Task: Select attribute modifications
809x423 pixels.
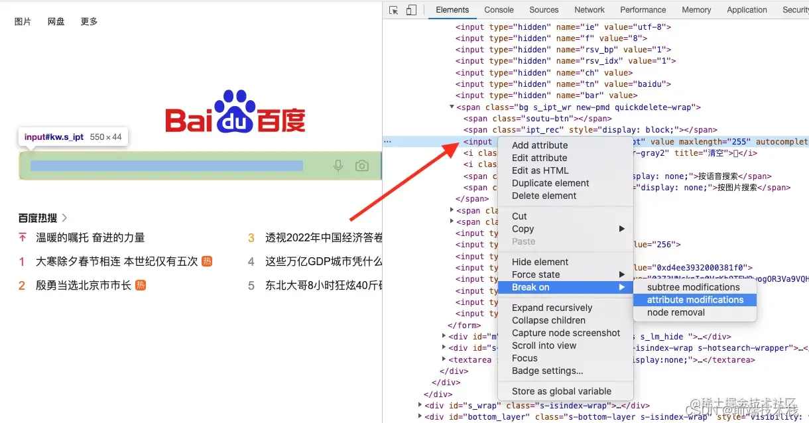Action: (694, 300)
